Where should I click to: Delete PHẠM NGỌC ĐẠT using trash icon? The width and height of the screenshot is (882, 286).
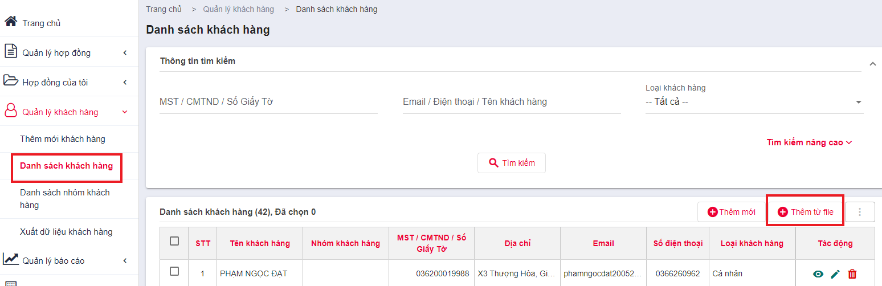[852, 274]
